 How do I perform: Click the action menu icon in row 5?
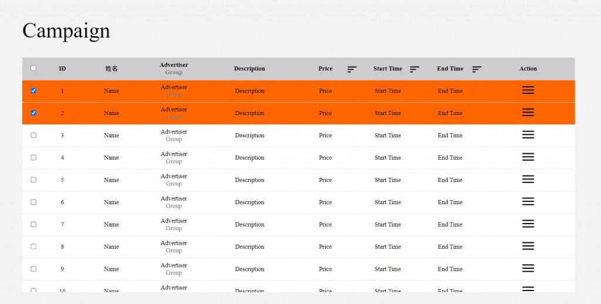click(528, 179)
